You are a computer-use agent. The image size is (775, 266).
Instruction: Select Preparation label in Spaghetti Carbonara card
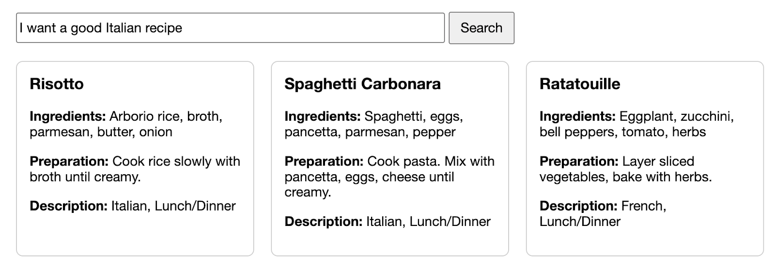(x=324, y=161)
